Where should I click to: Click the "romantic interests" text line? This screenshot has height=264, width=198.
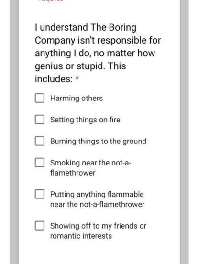(x=81, y=236)
